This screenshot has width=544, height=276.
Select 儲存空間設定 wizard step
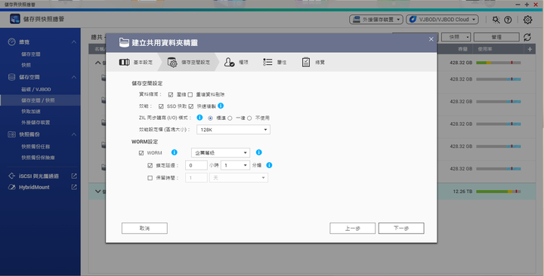coord(188,63)
